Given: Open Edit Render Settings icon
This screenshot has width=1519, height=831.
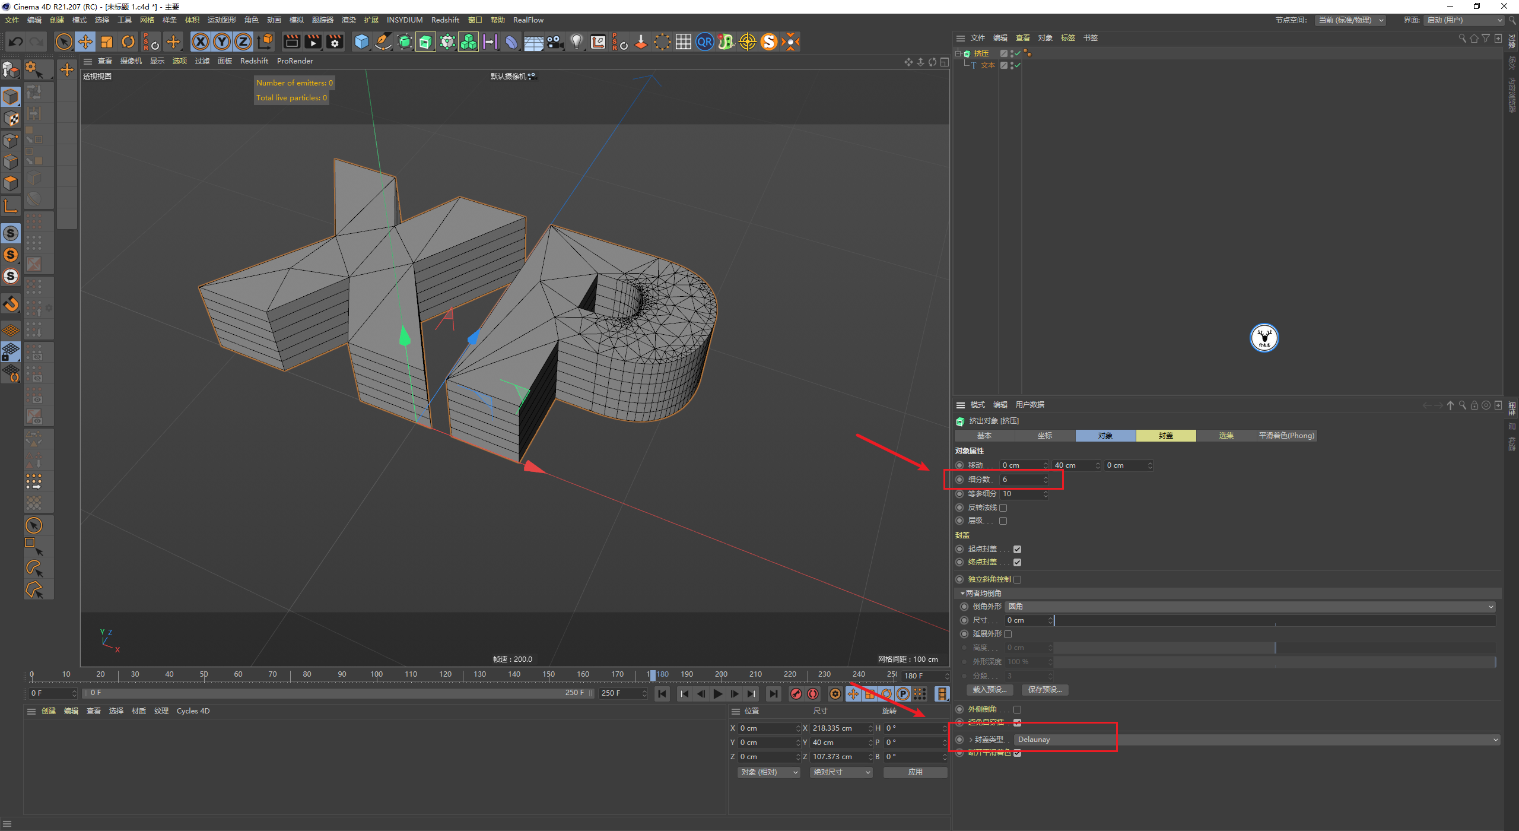Looking at the screenshot, I should coord(335,42).
